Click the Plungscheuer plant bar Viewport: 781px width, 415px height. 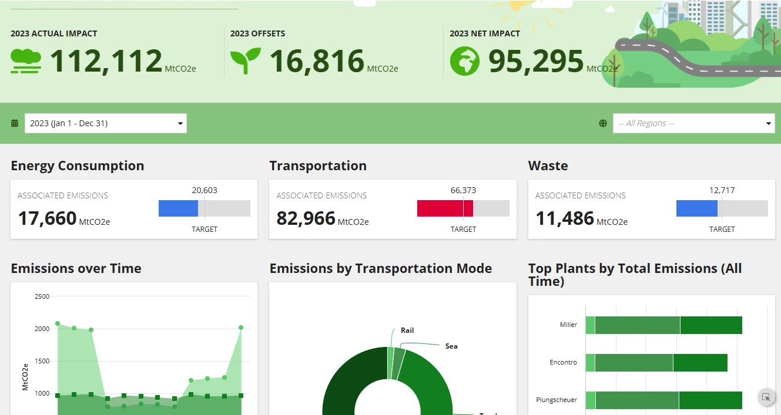coord(664,400)
